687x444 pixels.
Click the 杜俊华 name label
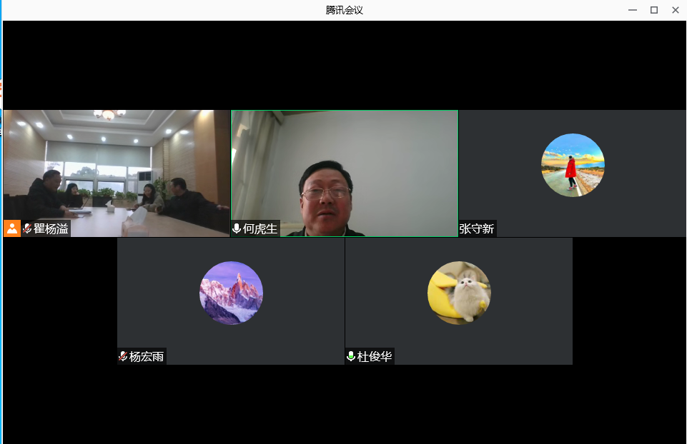(x=375, y=356)
